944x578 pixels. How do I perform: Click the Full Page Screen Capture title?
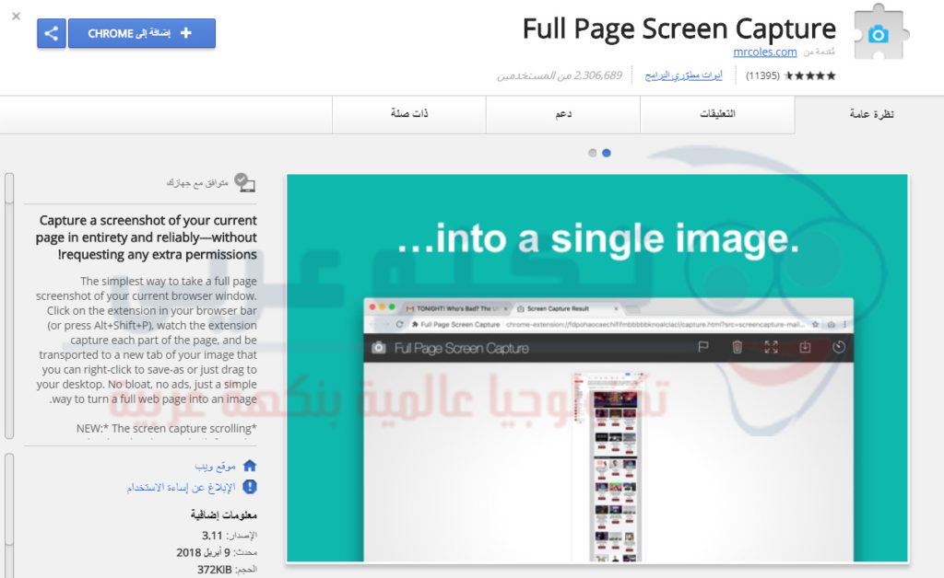click(679, 29)
